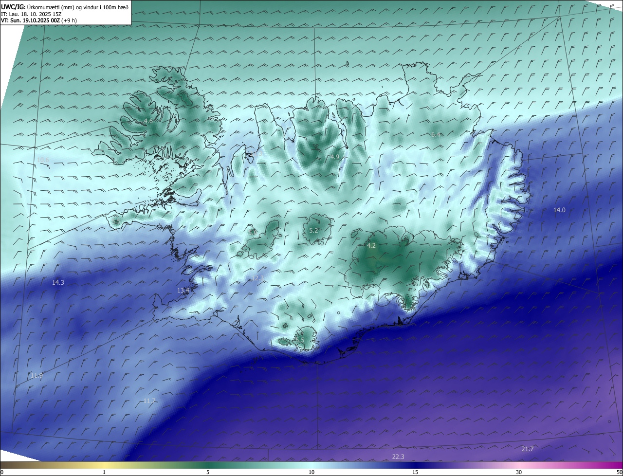Click the 4.2 value over Vatnajökull
Image resolution: width=623 pixels, height=476 pixels.
pos(371,246)
